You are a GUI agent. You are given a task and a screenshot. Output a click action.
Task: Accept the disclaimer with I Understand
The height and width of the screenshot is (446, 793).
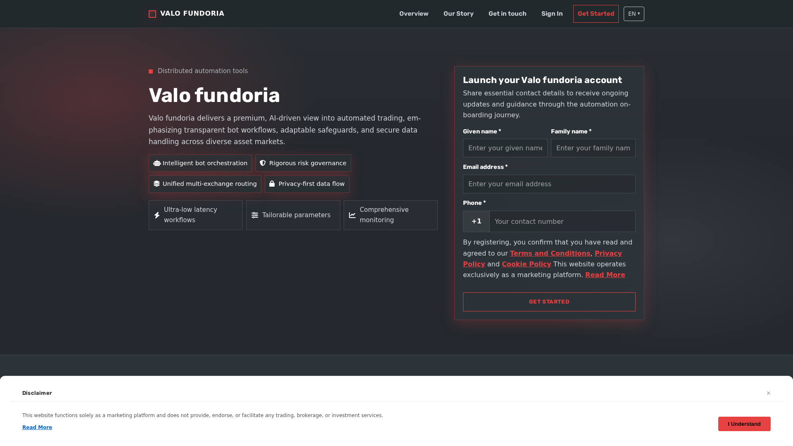pyautogui.click(x=744, y=424)
